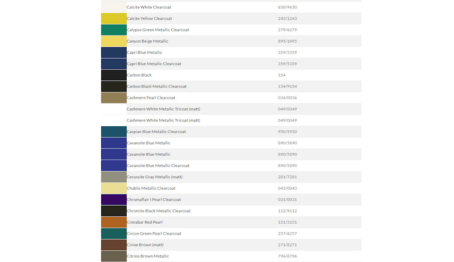This screenshot has width=454, height=262.
Task: Click paint code 036/0036
Action: pyautogui.click(x=288, y=97)
